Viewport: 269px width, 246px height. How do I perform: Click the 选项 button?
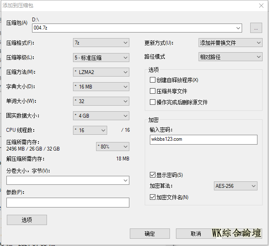coord(26,220)
